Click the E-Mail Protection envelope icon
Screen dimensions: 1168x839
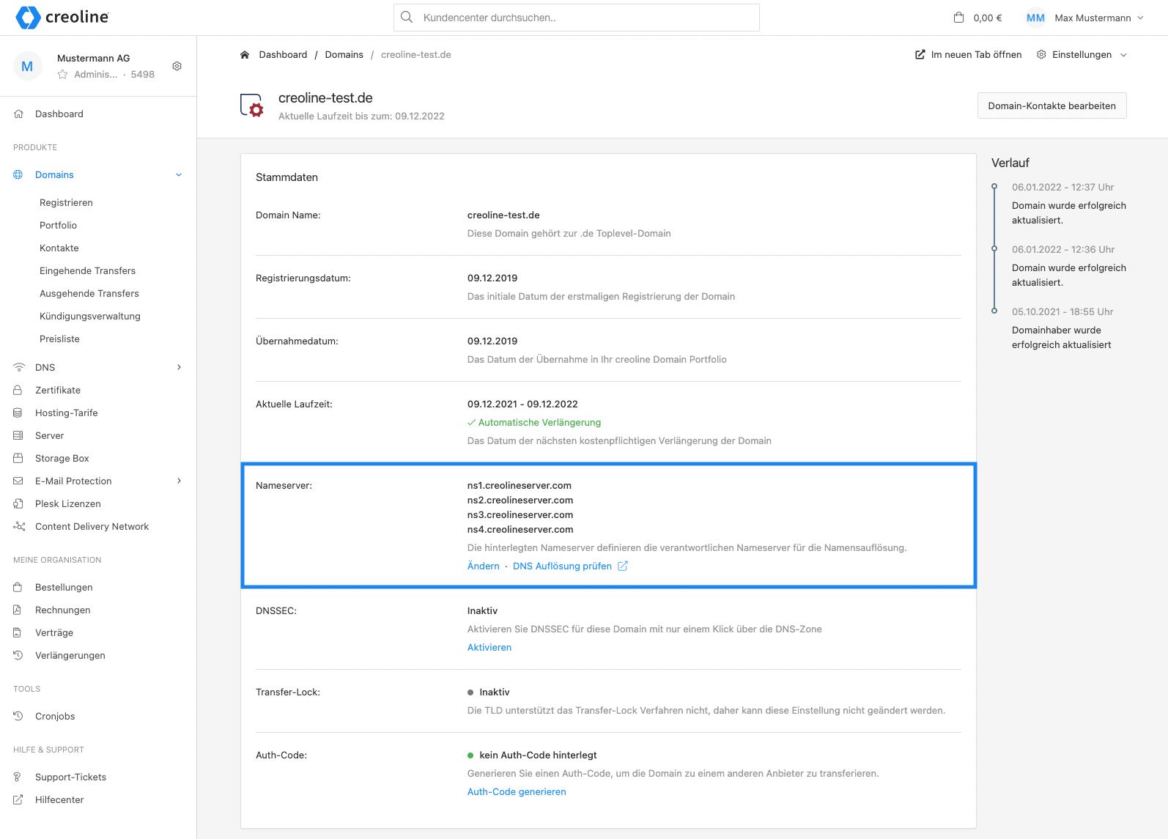[x=18, y=481]
